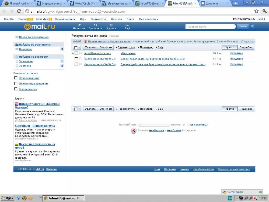Screen dimensions: 269x202
Task: Expand the top Переместить dropdown
Action: coord(125,47)
